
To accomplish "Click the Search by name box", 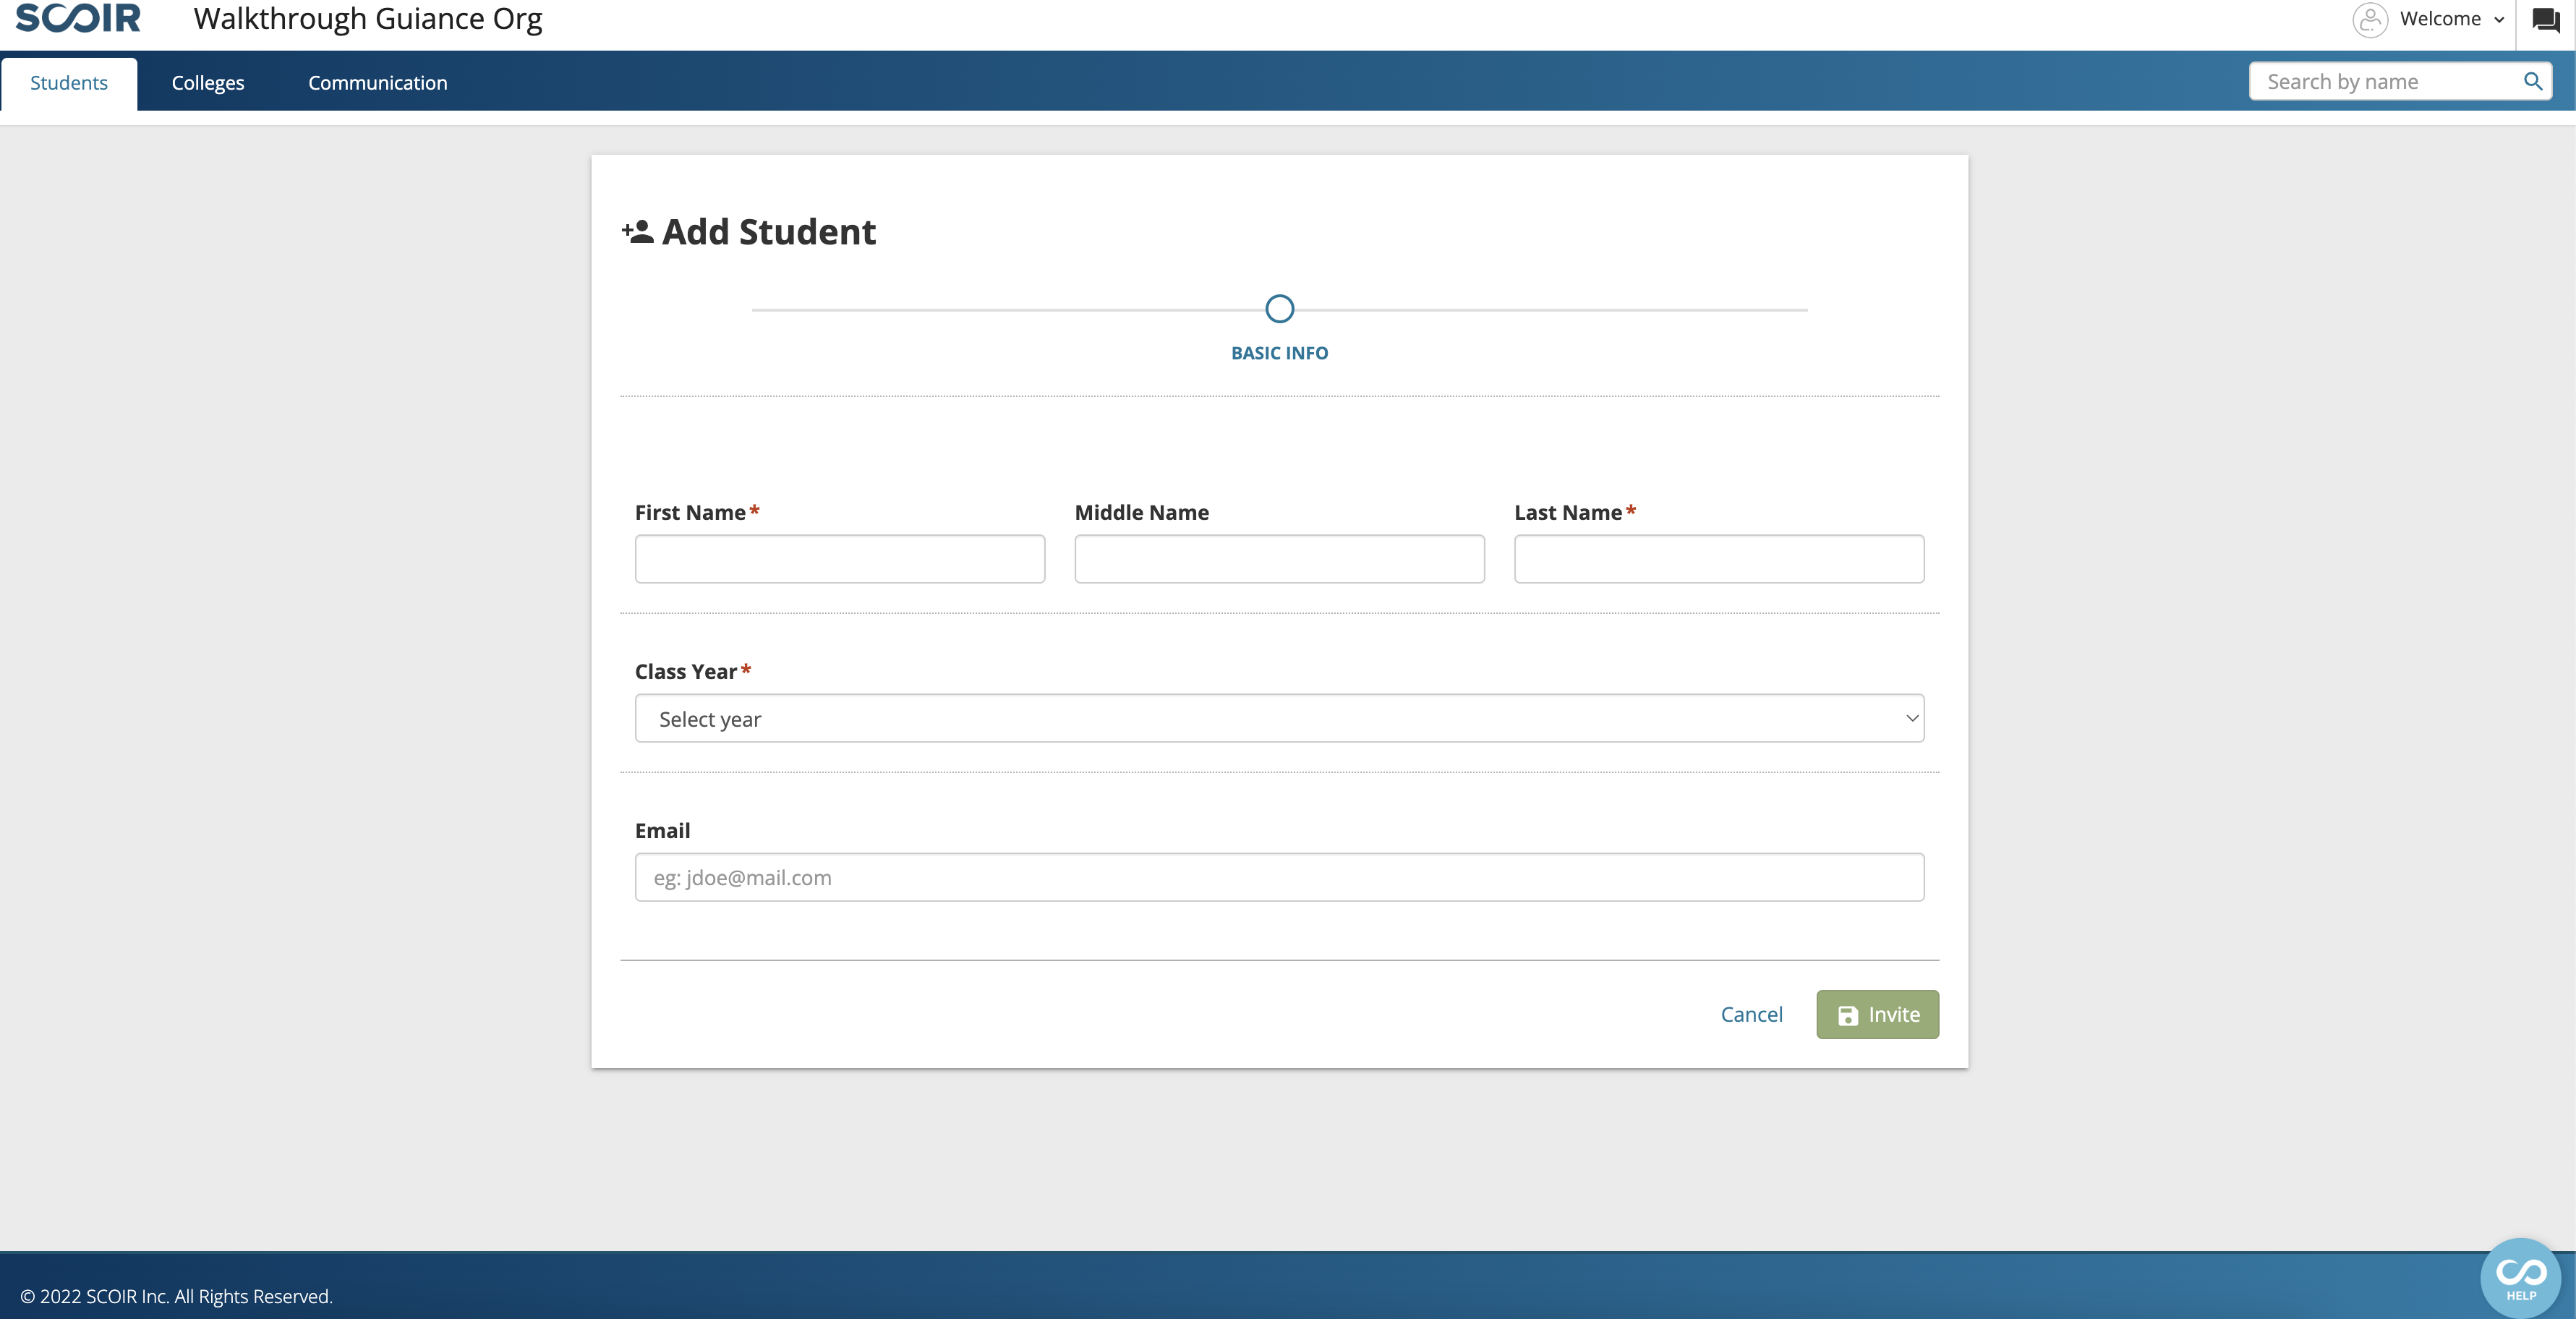I will pyautogui.click(x=2400, y=81).
